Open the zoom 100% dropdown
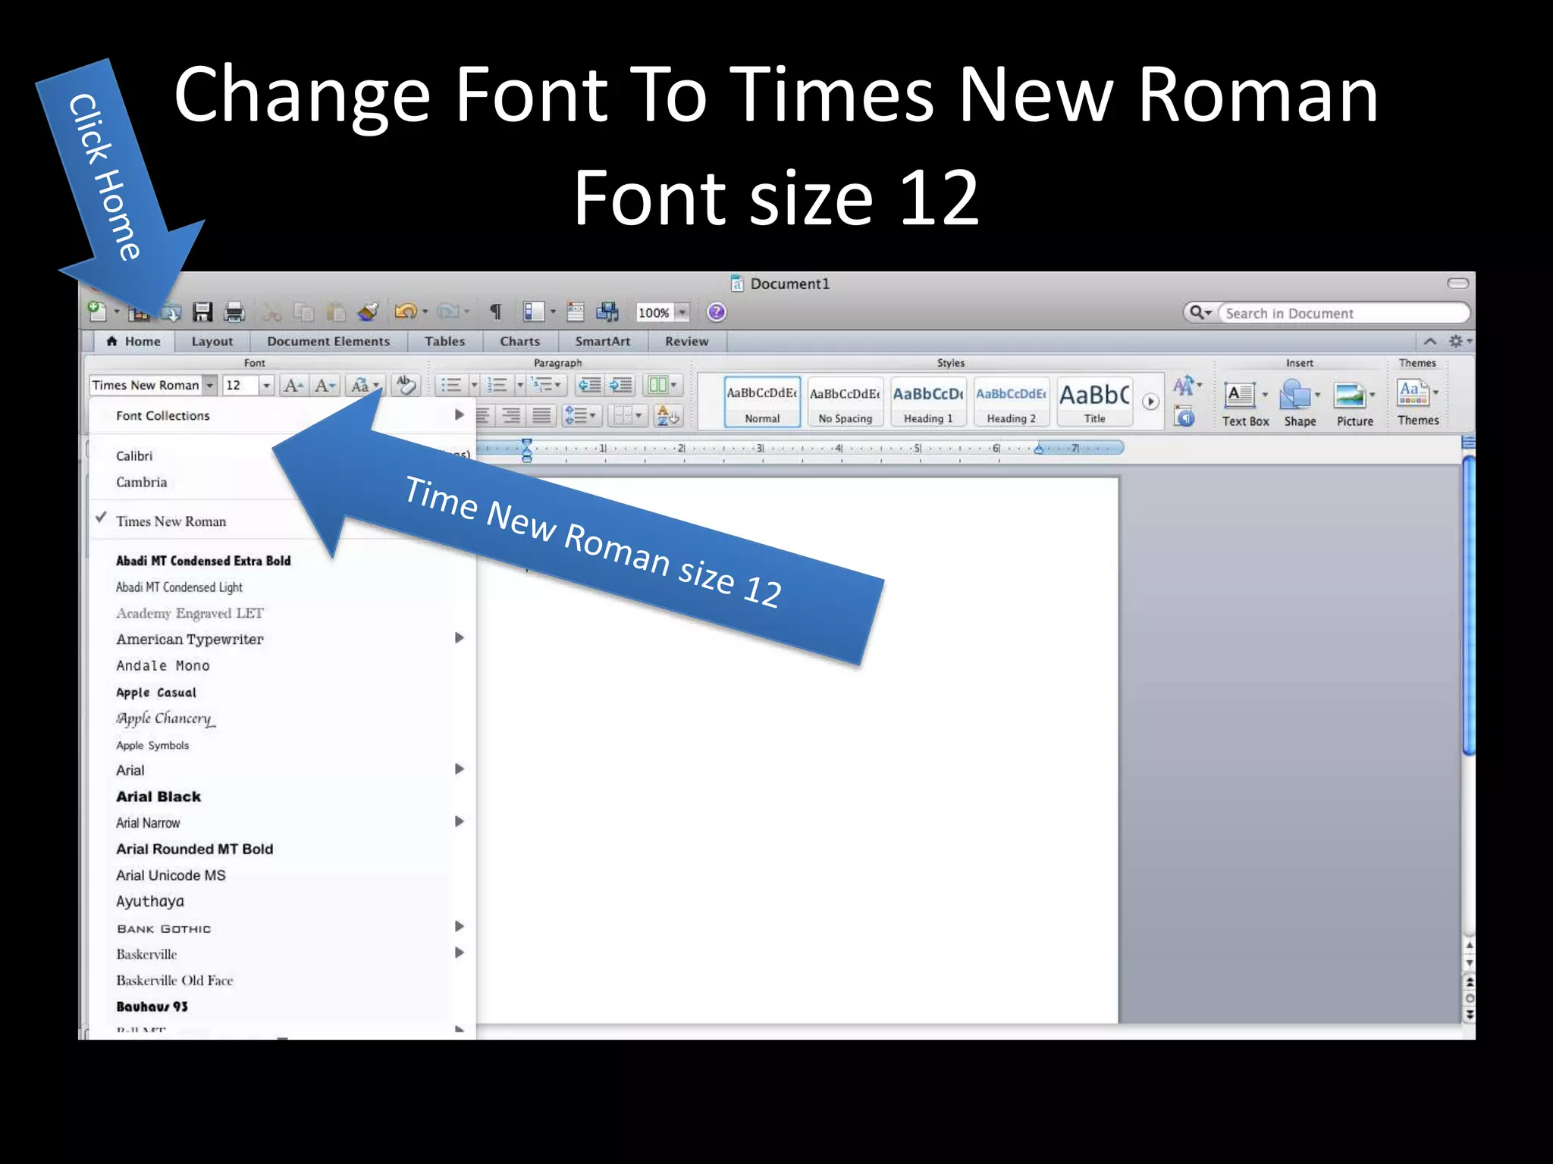 coord(682,312)
